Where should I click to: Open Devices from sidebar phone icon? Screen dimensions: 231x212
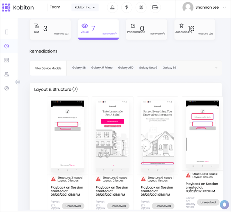click(7, 32)
